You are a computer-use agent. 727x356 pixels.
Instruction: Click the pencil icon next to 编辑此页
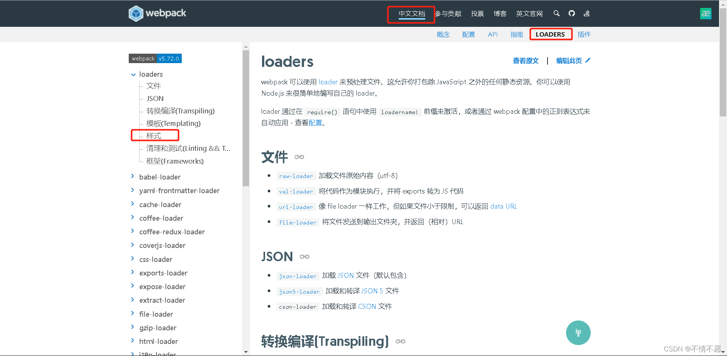(588, 60)
